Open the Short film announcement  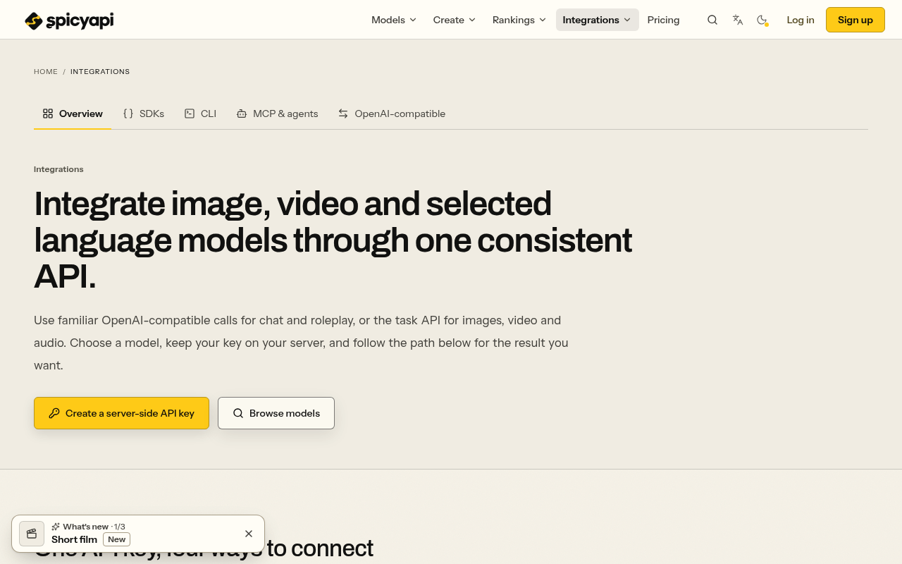coord(74,539)
